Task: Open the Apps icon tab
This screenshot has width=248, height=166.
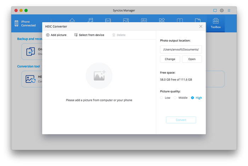Action: click(162, 20)
